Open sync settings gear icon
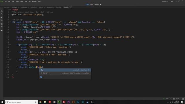185x104 pixels. coord(172,1)
